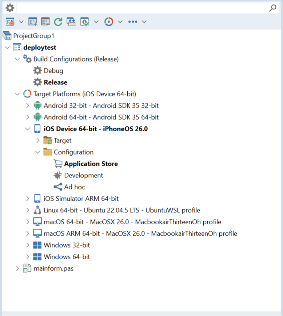Click the Add New Project toolbar icon

(33, 22)
